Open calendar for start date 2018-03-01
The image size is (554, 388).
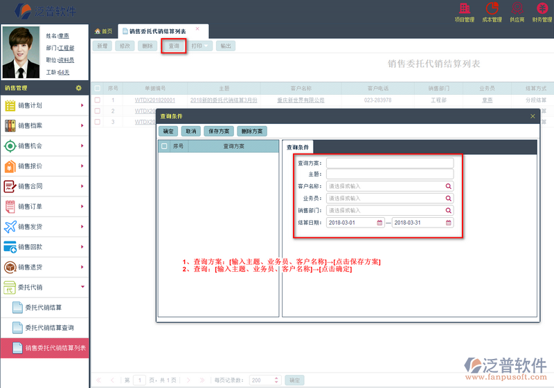pos(379,223)
